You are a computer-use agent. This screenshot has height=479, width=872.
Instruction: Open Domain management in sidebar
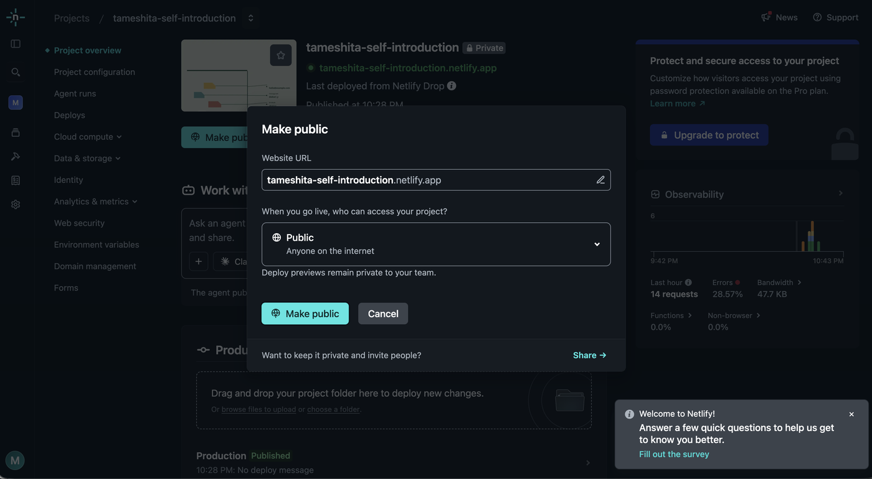[x=95, y=266]
